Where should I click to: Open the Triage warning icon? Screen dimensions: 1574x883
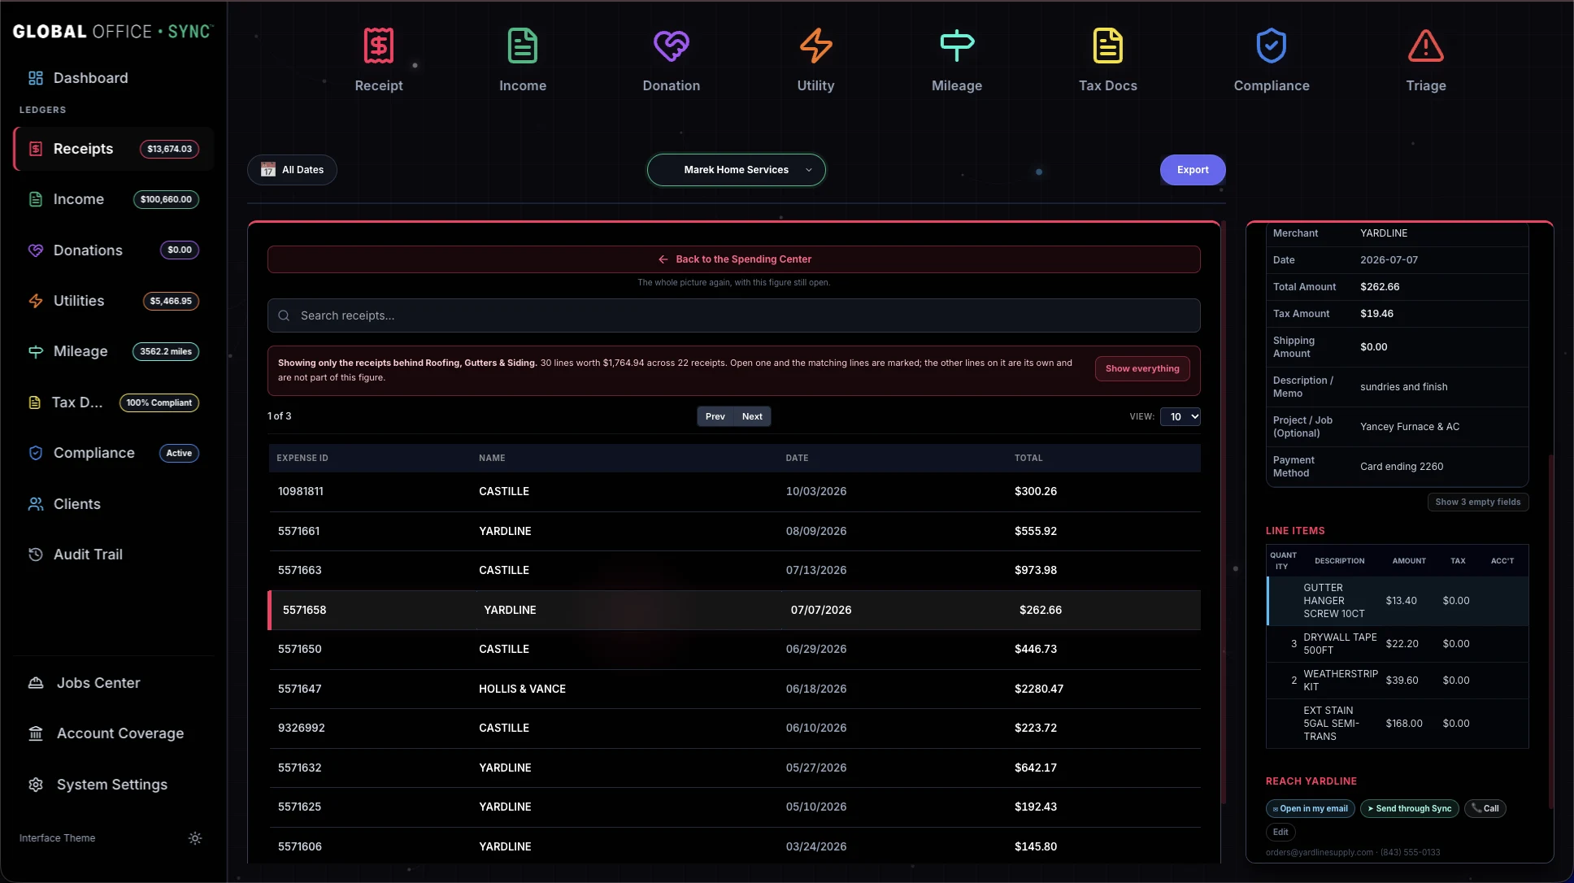pyautogui.click(x=1426, y=46)
